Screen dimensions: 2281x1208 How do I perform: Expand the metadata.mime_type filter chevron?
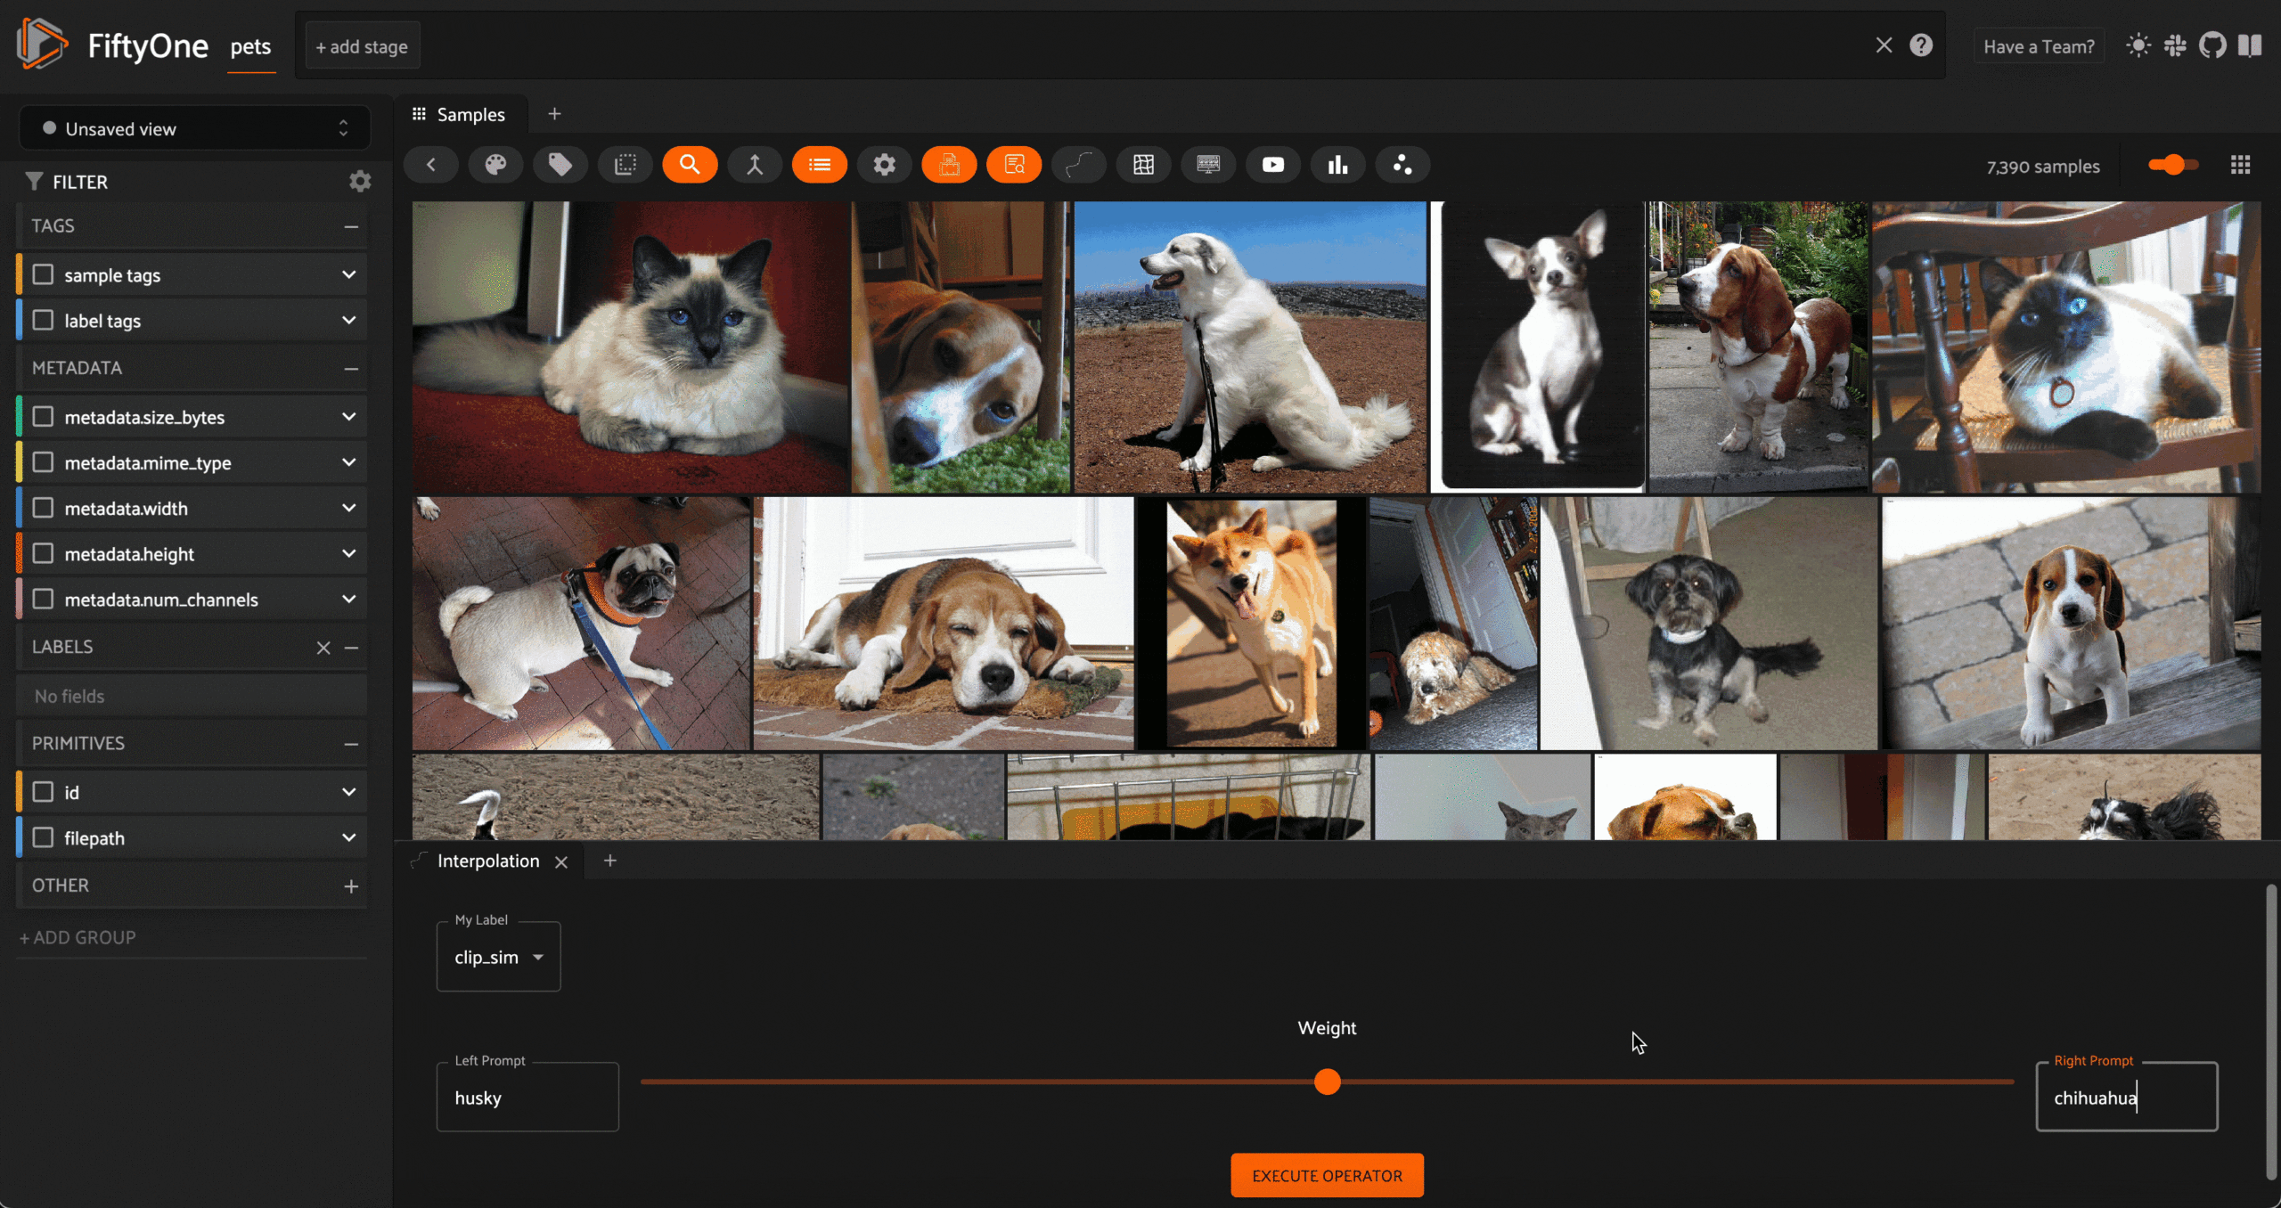[x=348, y=462]
